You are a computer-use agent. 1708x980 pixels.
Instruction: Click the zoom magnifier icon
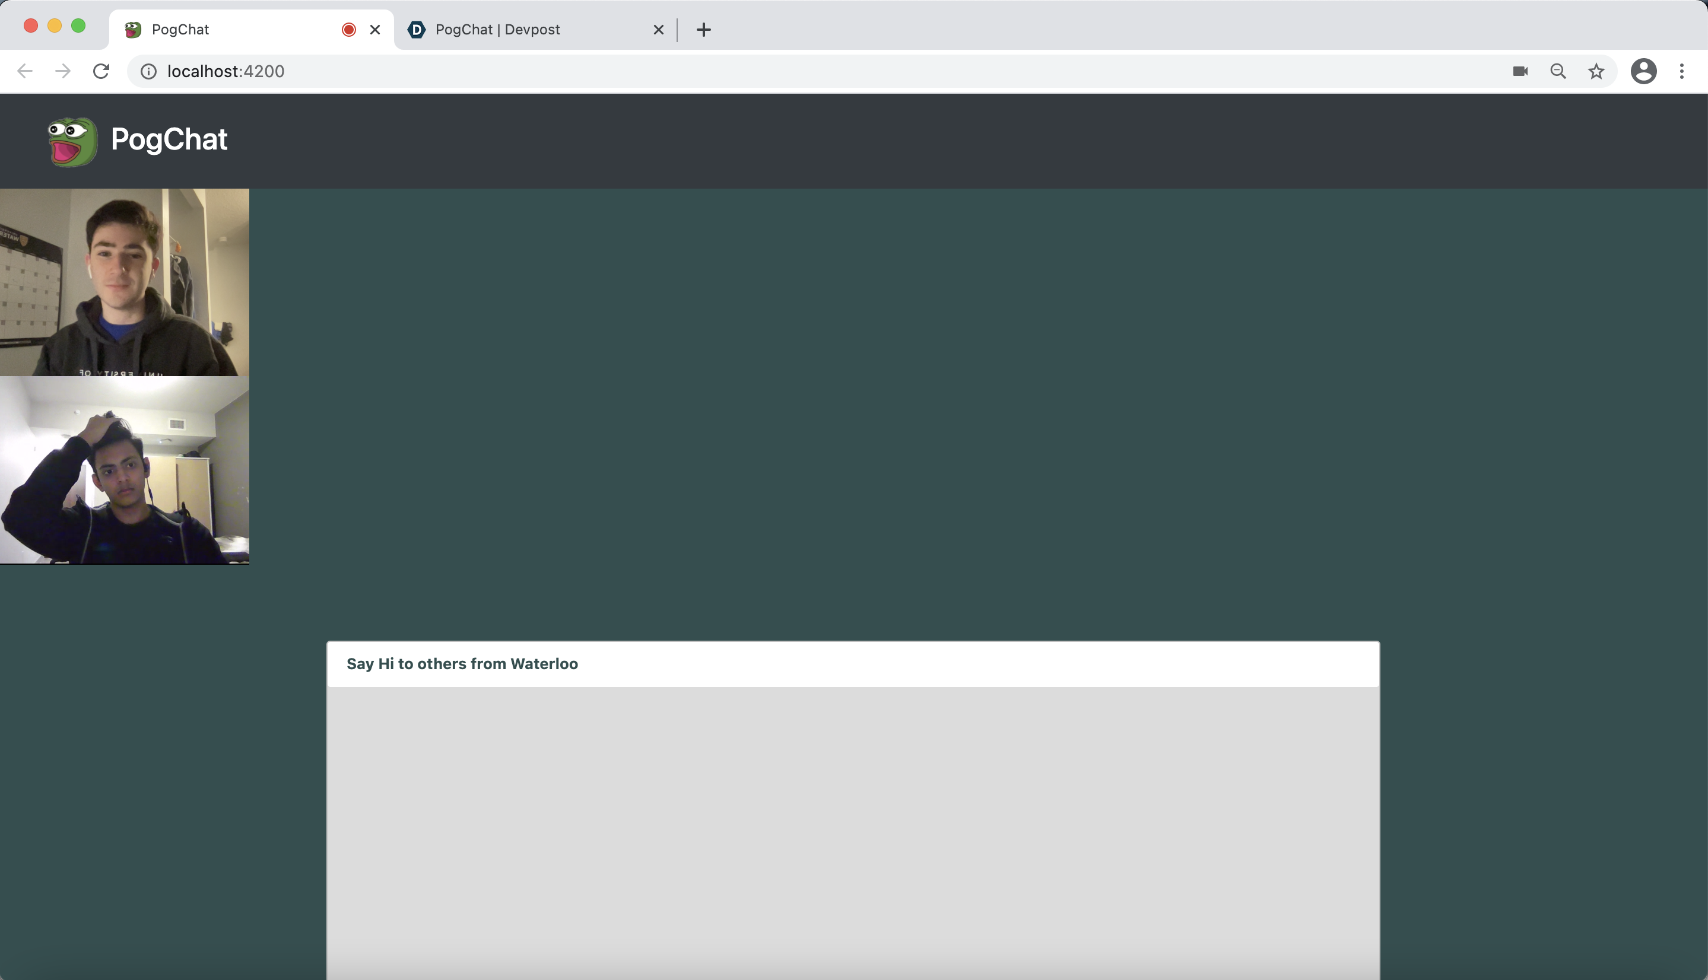point(1558,71)
